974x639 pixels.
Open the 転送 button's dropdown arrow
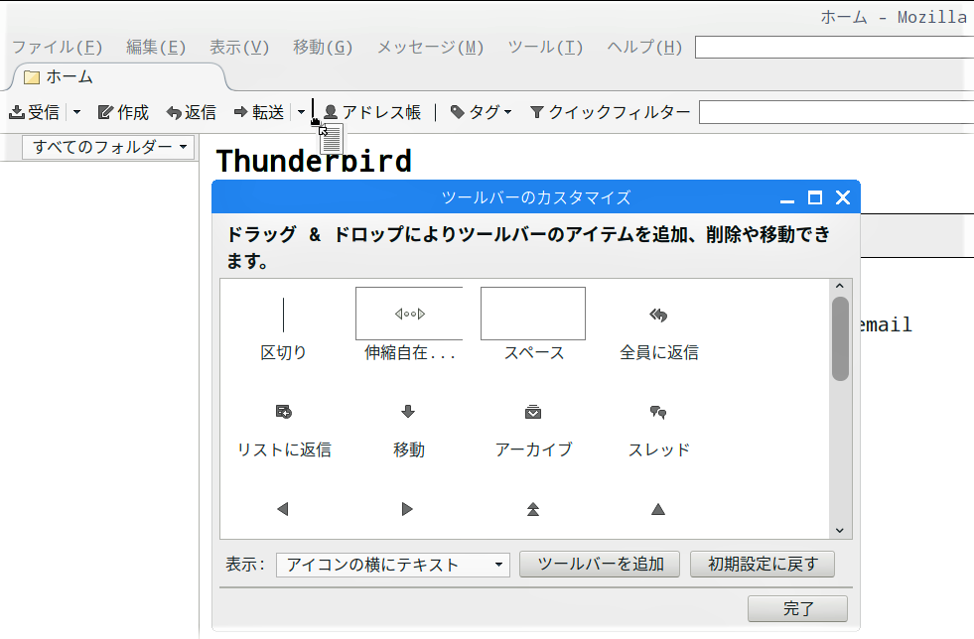pos(301,112)
